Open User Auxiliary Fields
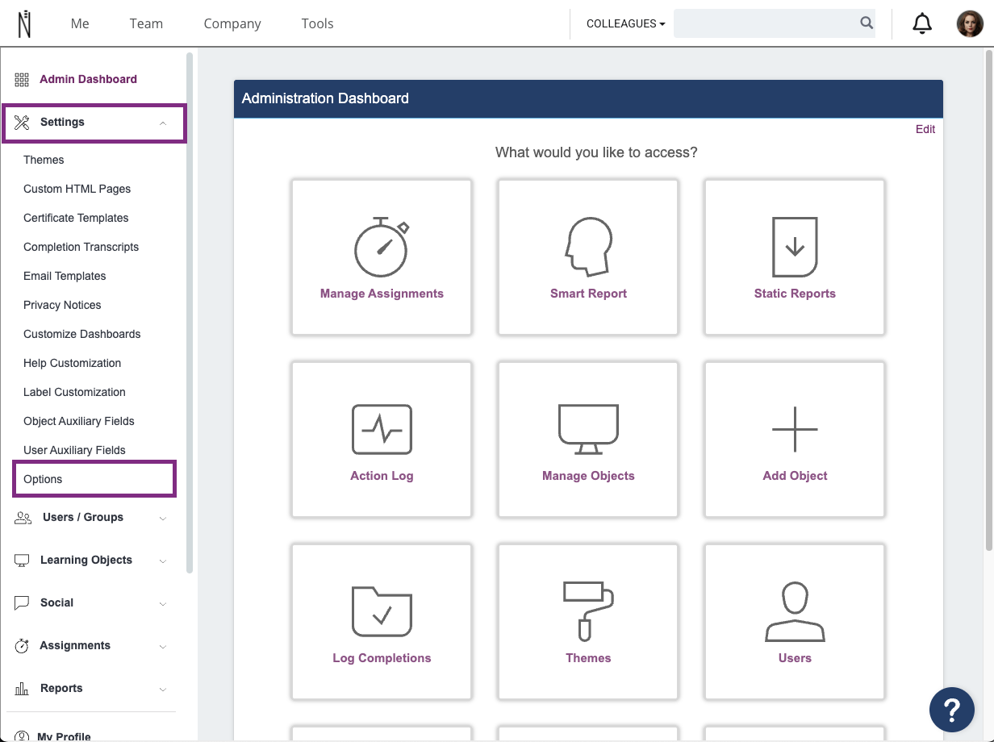994x742 pixels. click(74, 450)
